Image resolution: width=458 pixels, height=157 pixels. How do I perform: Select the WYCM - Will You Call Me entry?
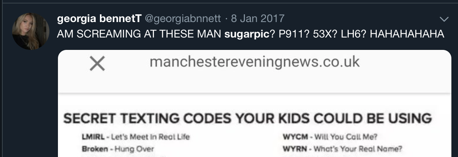tap(330, 137)
